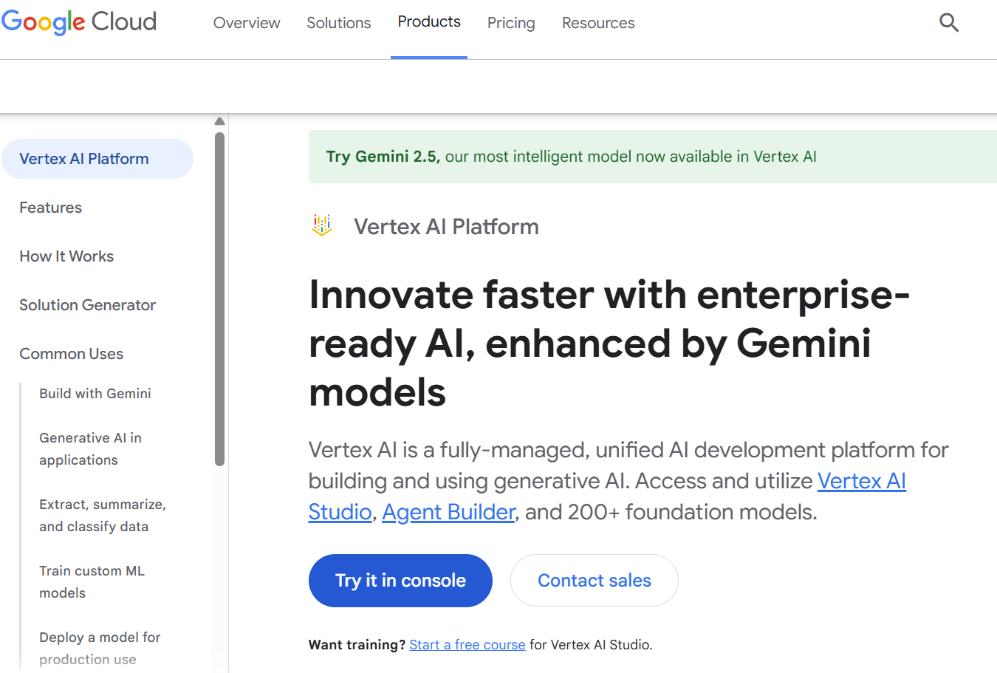Select Vertex AI Platform in sidebar
Screen dimensions: 997x673
tap(97, 159)
